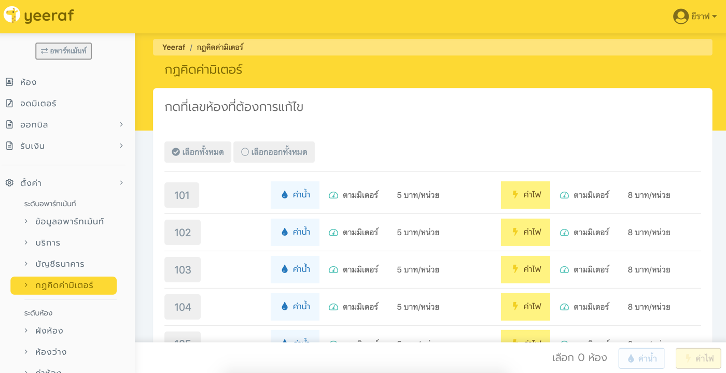Image resolution: width=726 pixels, height=373 pixels.
Task: Expand the รับเงิน submenu chevron
Action: tap(121, 146)
